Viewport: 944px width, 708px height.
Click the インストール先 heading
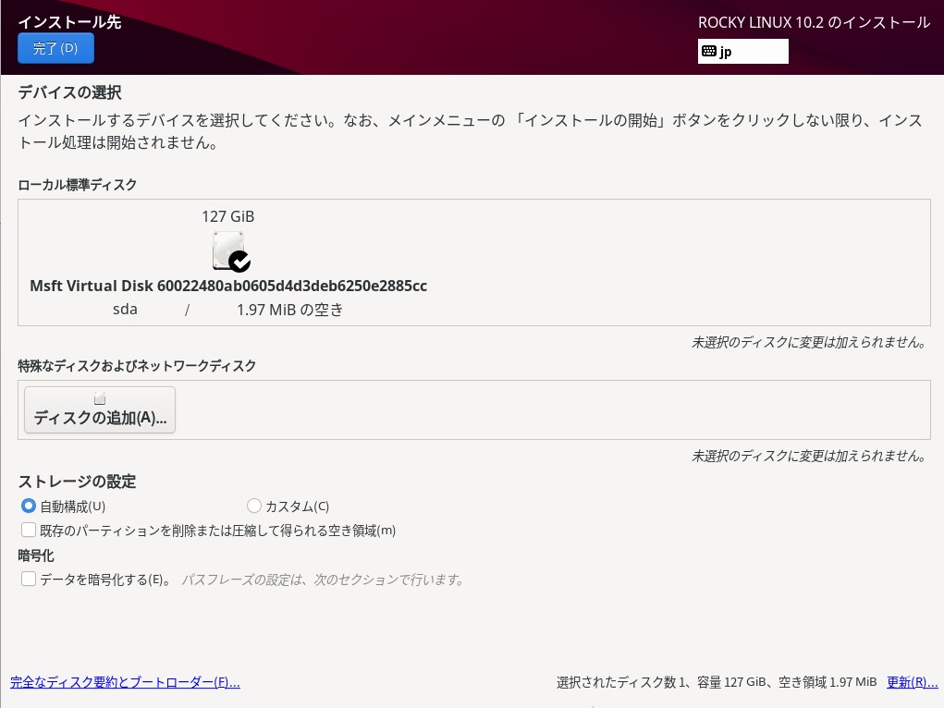coord(70,22)
